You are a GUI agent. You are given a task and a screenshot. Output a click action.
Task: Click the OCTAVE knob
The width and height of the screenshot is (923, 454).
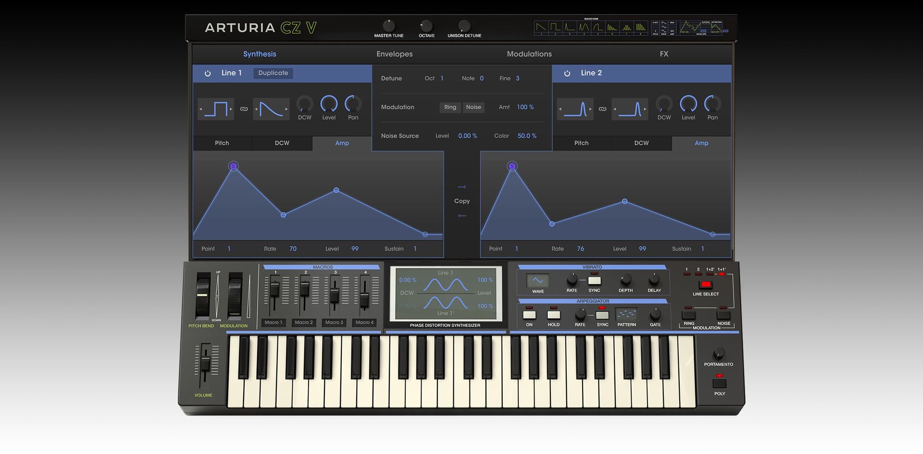426,26
